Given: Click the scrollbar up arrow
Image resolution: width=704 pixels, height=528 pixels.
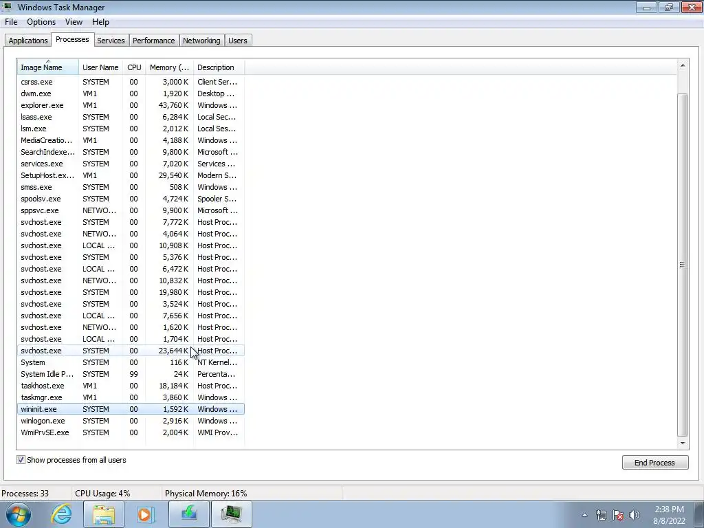Looking at the screenshot, I should point(683,65).
